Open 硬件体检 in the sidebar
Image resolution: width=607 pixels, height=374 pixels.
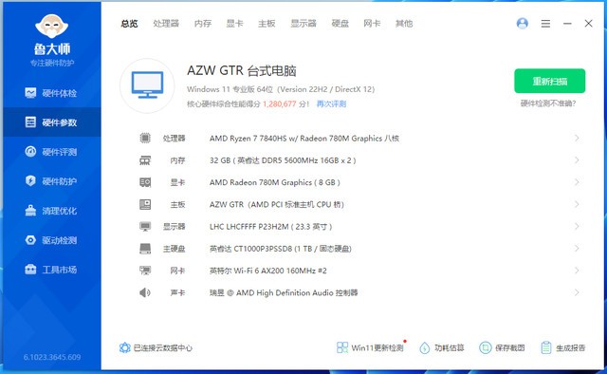point(52,93)
